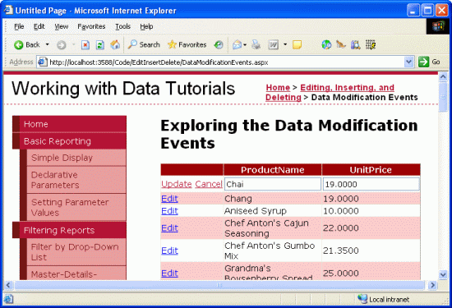Click the Edit with Word icon
The height and width of the screenshot is (308, 452).
point(274,44)
